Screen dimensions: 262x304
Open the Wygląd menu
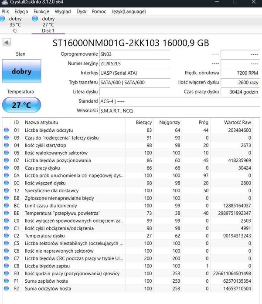coord(63,11)
